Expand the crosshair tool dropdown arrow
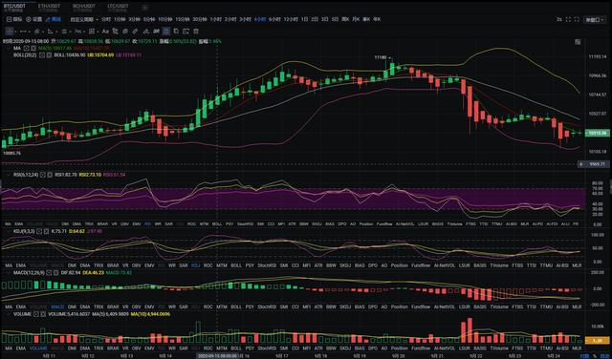The image size is (612, 359). (x=15, y=32)
